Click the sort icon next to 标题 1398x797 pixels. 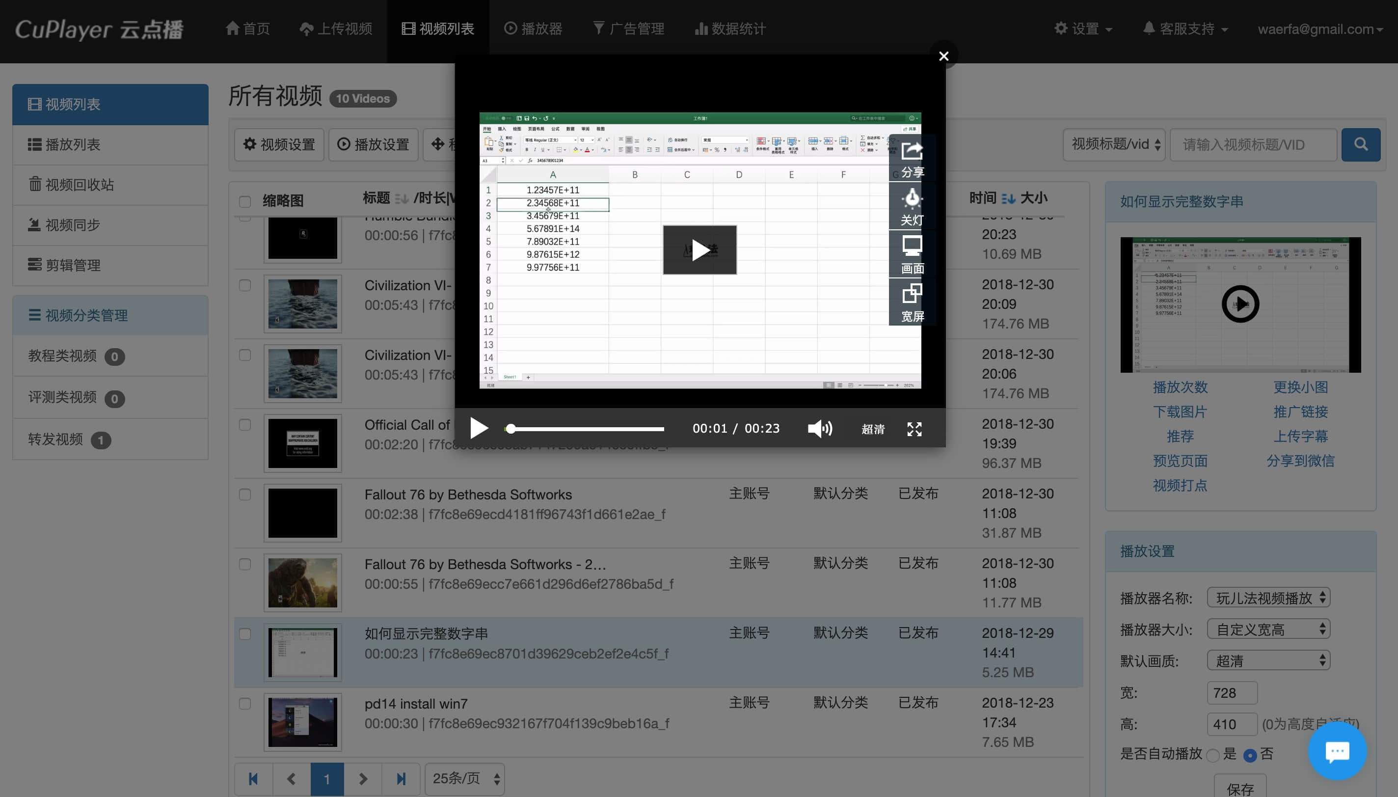pos(402,198)
